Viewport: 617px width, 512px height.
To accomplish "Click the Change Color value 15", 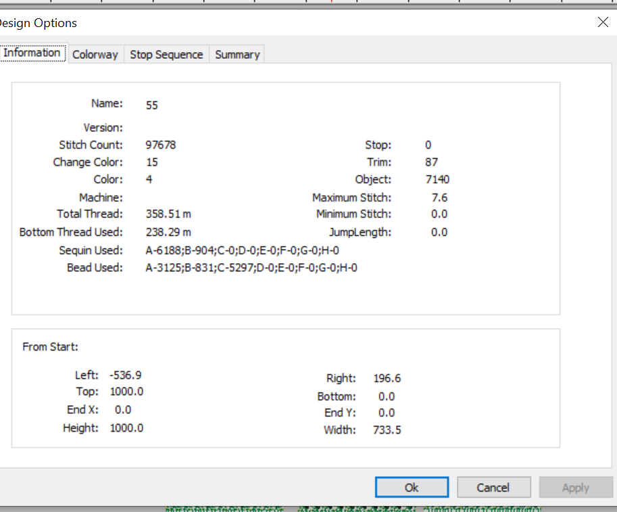I will tap(152, 162).
